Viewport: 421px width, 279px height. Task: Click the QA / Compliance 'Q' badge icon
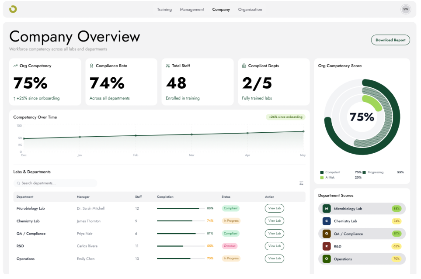[327, 234]
